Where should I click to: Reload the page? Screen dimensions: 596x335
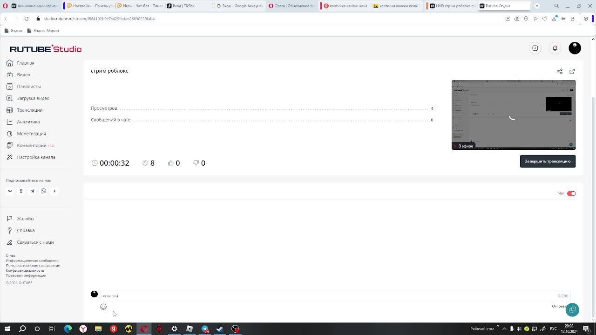27,19
